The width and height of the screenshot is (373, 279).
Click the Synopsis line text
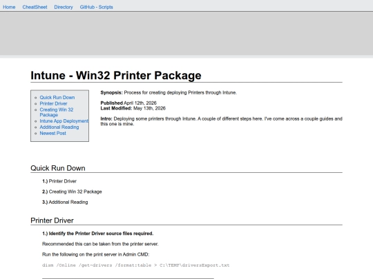[x=169, y=92]
